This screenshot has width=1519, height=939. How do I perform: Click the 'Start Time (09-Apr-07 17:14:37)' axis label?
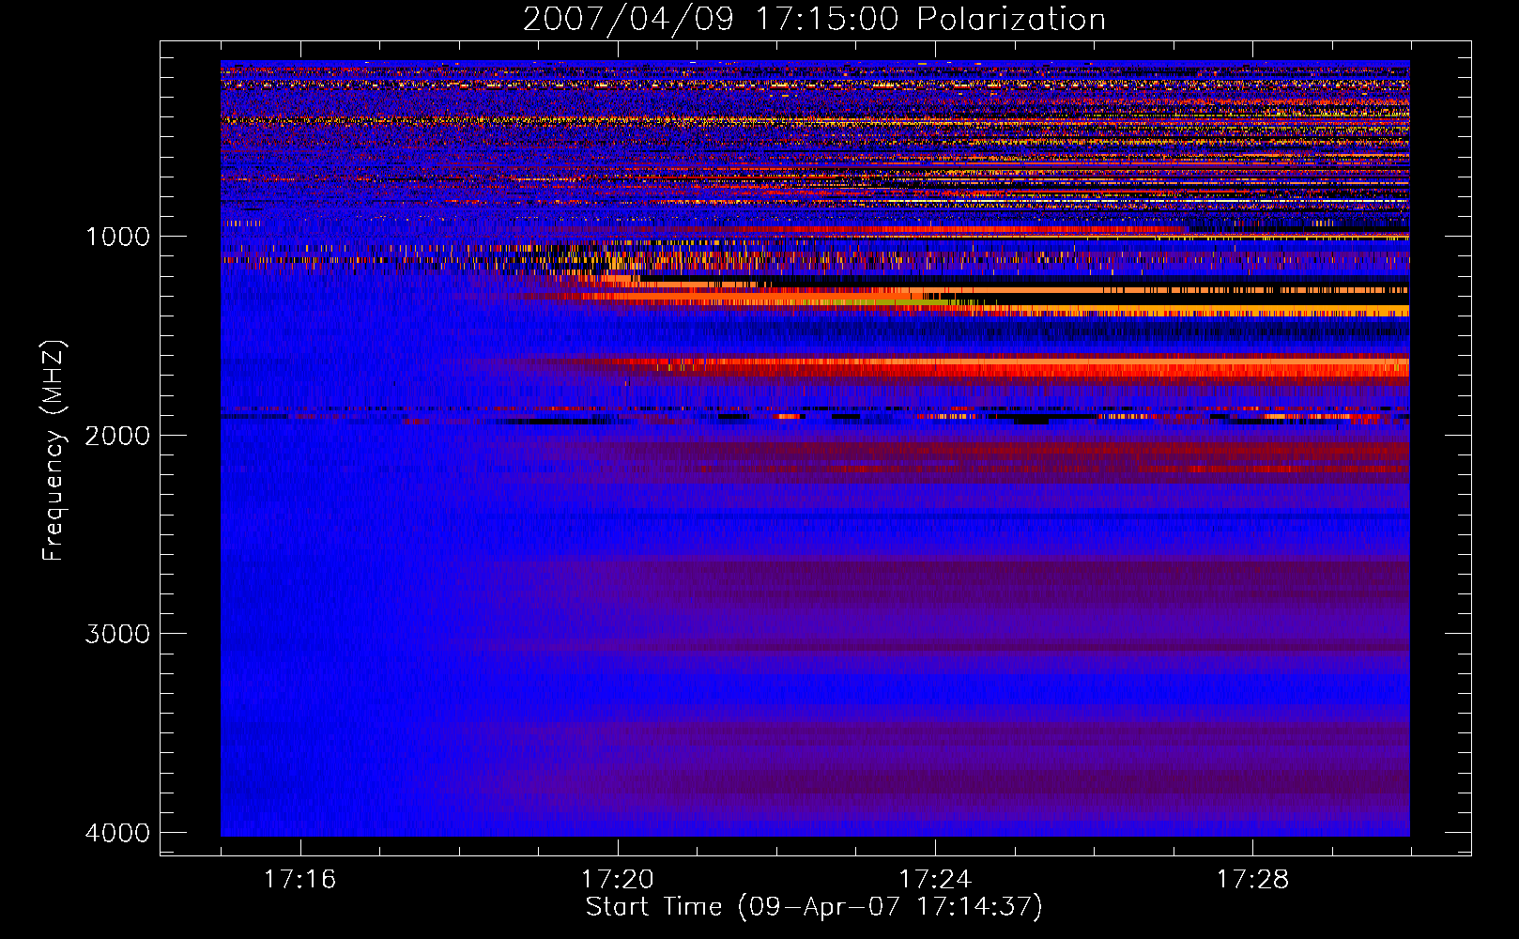pos(814,907)
